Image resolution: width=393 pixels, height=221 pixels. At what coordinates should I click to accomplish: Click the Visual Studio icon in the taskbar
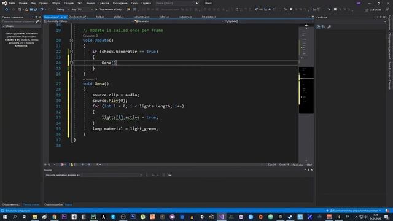[x=221, y=217]
